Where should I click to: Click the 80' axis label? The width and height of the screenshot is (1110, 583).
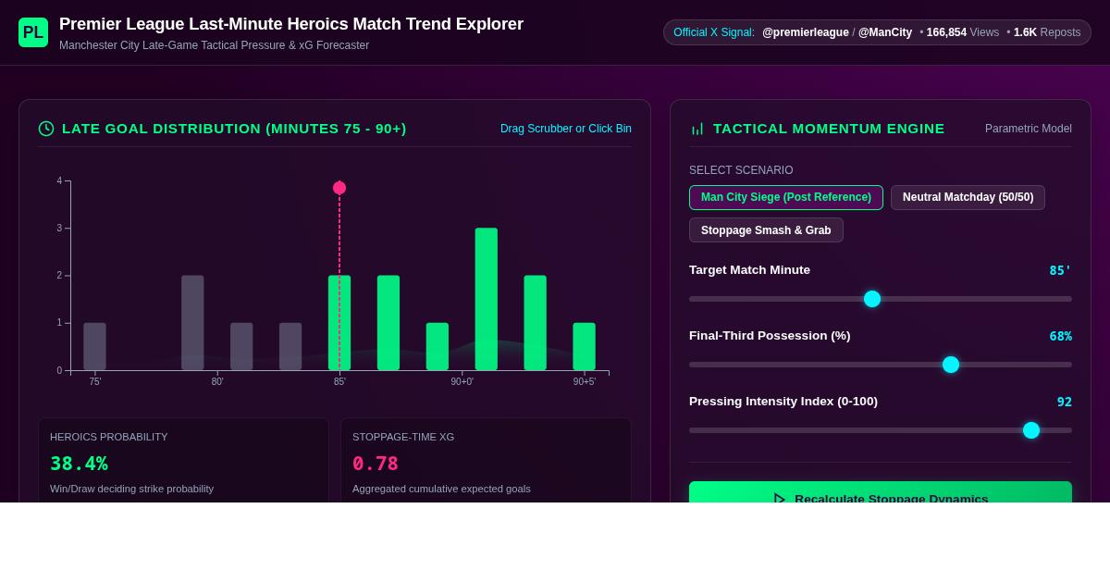click(217, 381)
